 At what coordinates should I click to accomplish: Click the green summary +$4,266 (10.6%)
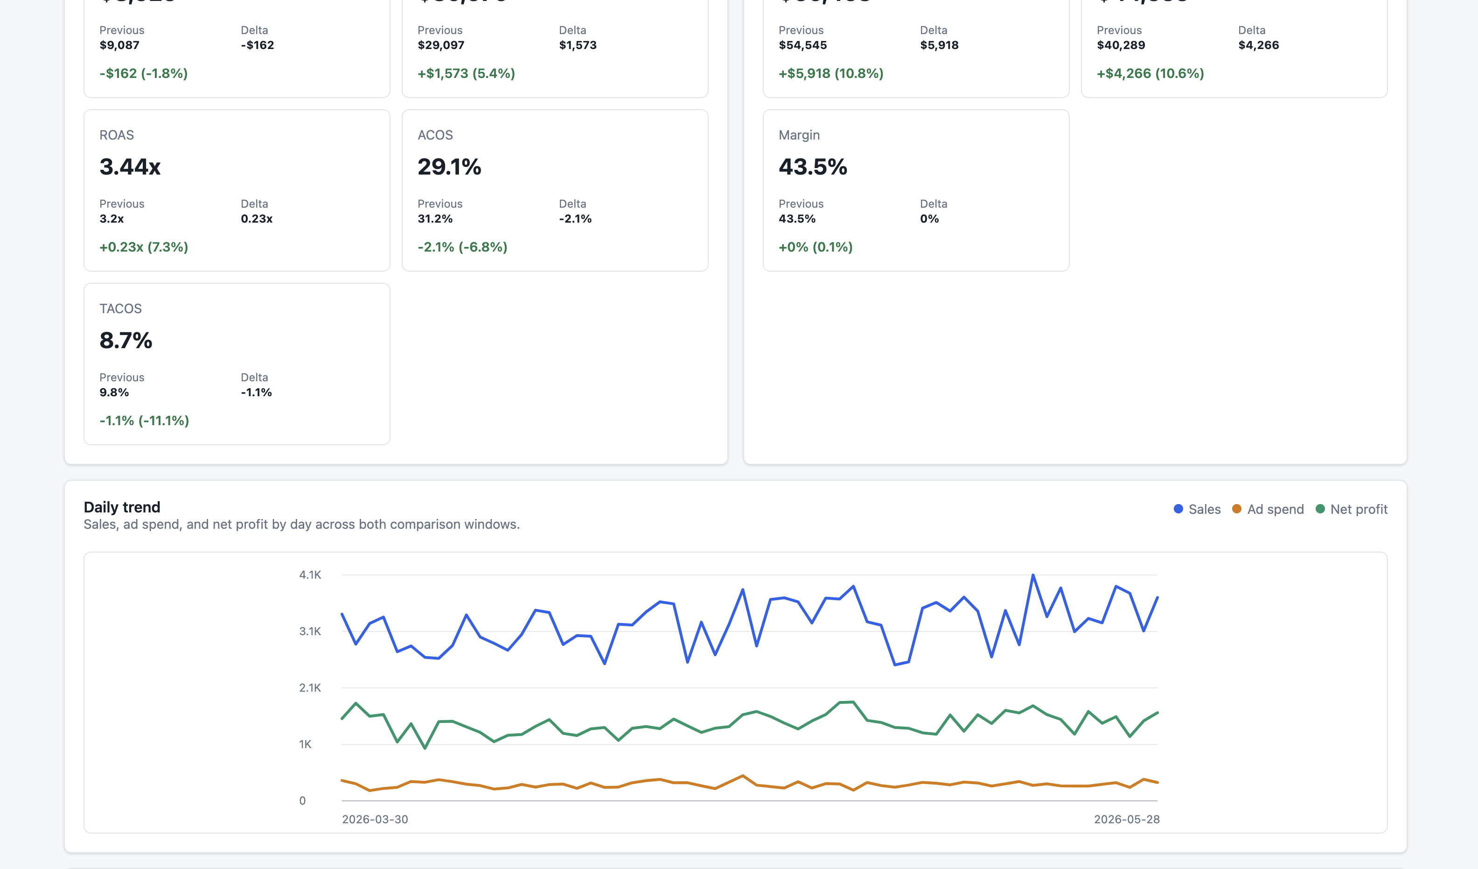coord(1151,73)
